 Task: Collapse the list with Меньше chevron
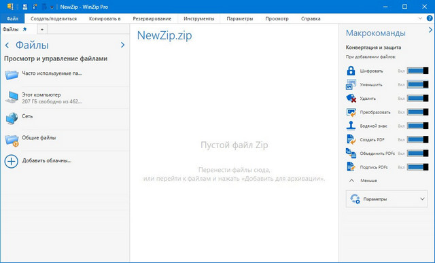351,181
